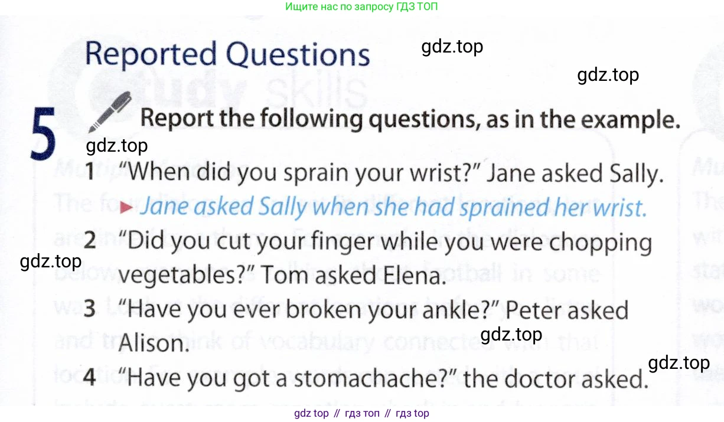Click the gdz.top watermark next to the heading

[x=452, y=46]
